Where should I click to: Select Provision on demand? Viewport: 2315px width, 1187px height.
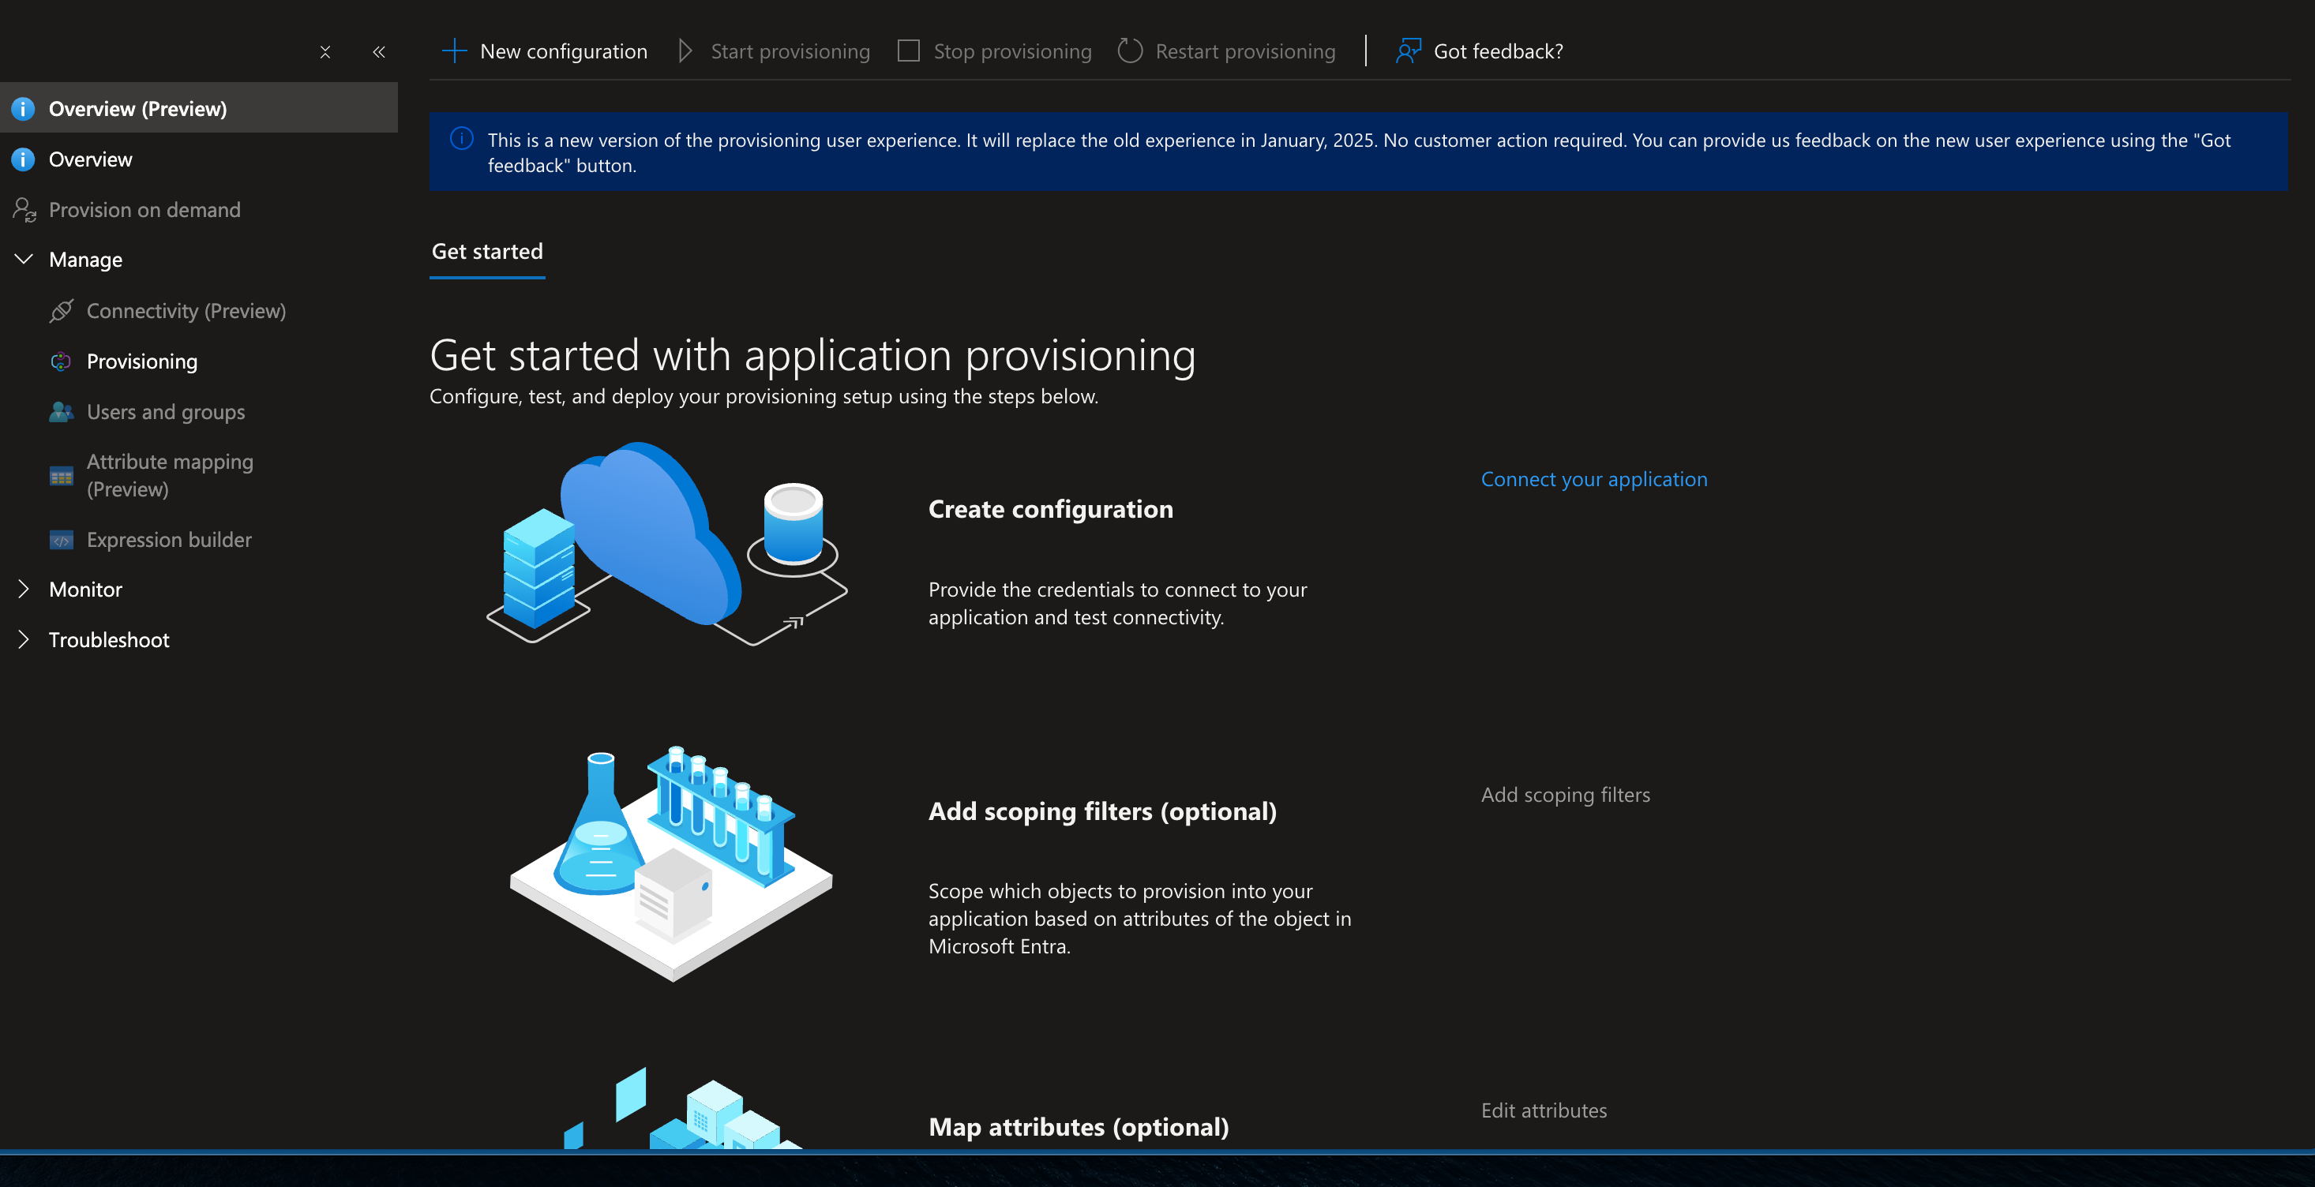(x=144, y=209)
